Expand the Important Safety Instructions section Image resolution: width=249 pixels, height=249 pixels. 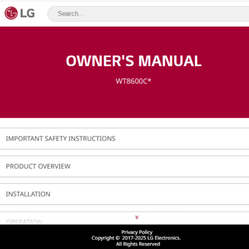click(125, 138)
